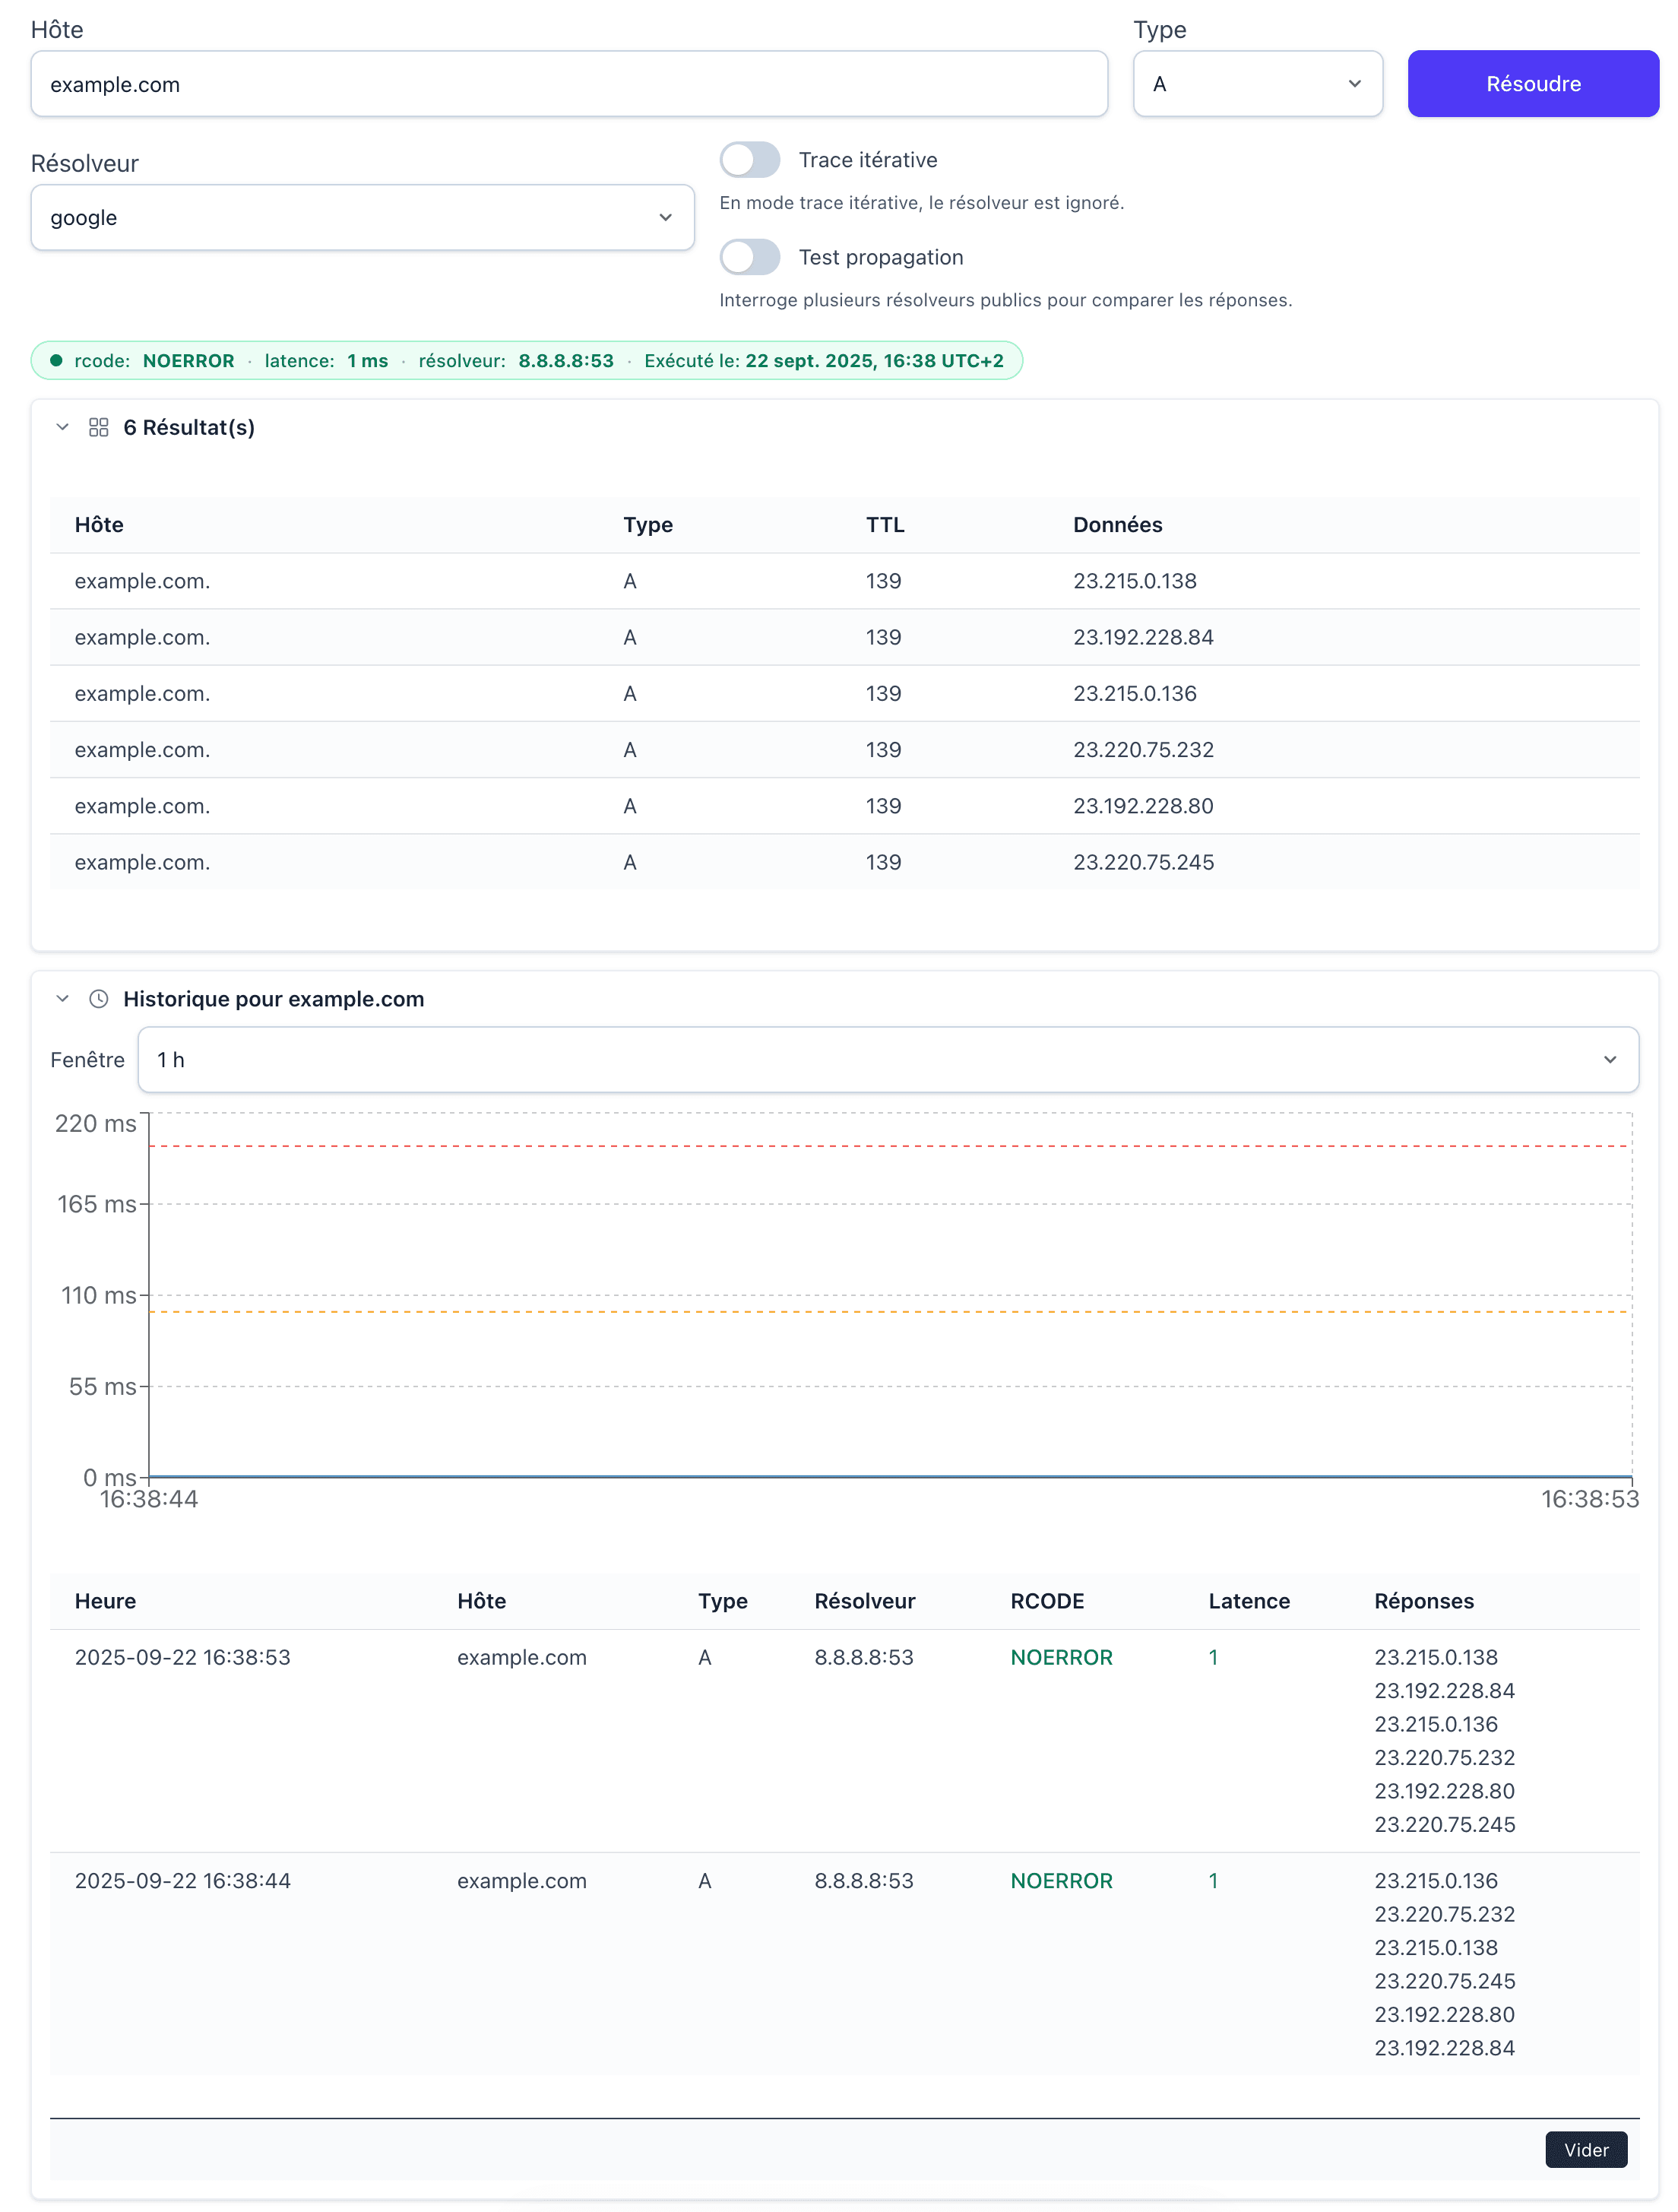Click the clock icon next to Historique

point(99,998)
